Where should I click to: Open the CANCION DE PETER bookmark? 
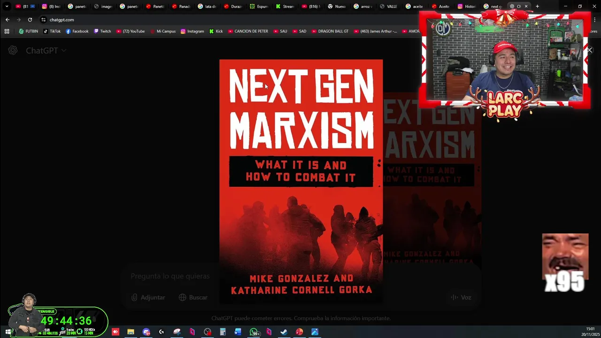248,31
